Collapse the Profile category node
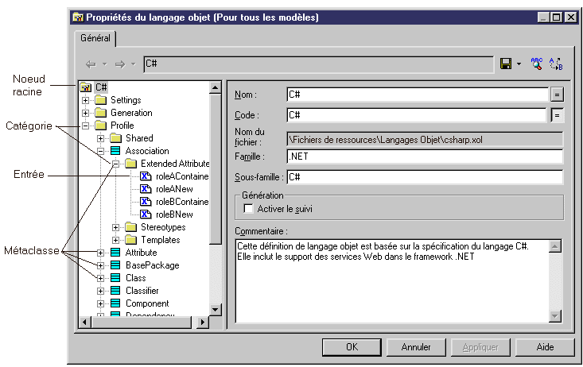 pyautogui.click(x=86, y=126)
